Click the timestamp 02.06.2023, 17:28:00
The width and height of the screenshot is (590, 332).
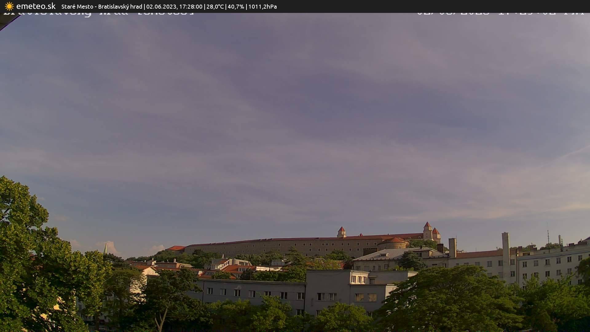175,6
